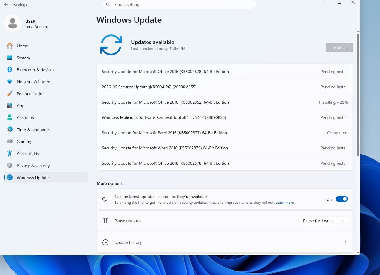Open Bluetooth & devices section
Viewport: 380px width, 275px height.
[46, 70]
